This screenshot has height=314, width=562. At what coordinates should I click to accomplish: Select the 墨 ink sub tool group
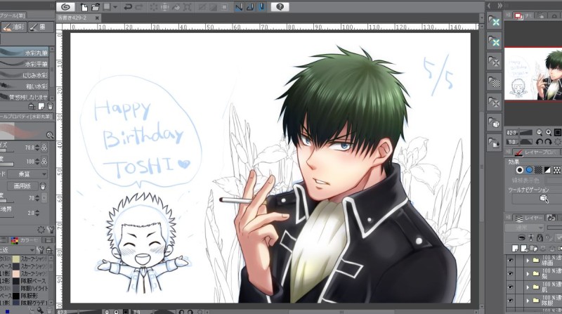[41, 27]
